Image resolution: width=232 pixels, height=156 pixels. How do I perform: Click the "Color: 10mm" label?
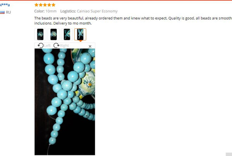coord(45,11)
